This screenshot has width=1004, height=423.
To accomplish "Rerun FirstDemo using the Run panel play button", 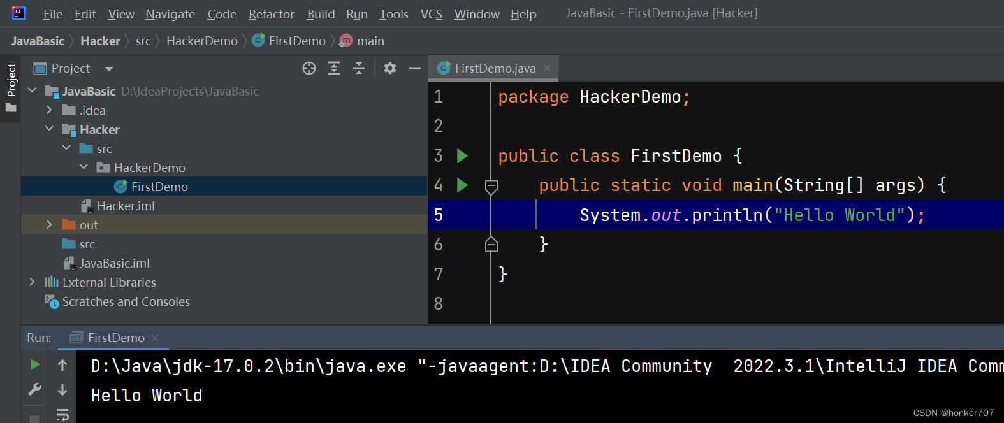I will point(35,364).
